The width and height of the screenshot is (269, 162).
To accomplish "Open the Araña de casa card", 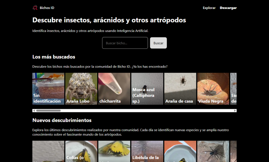I will (x=180, y=89).
